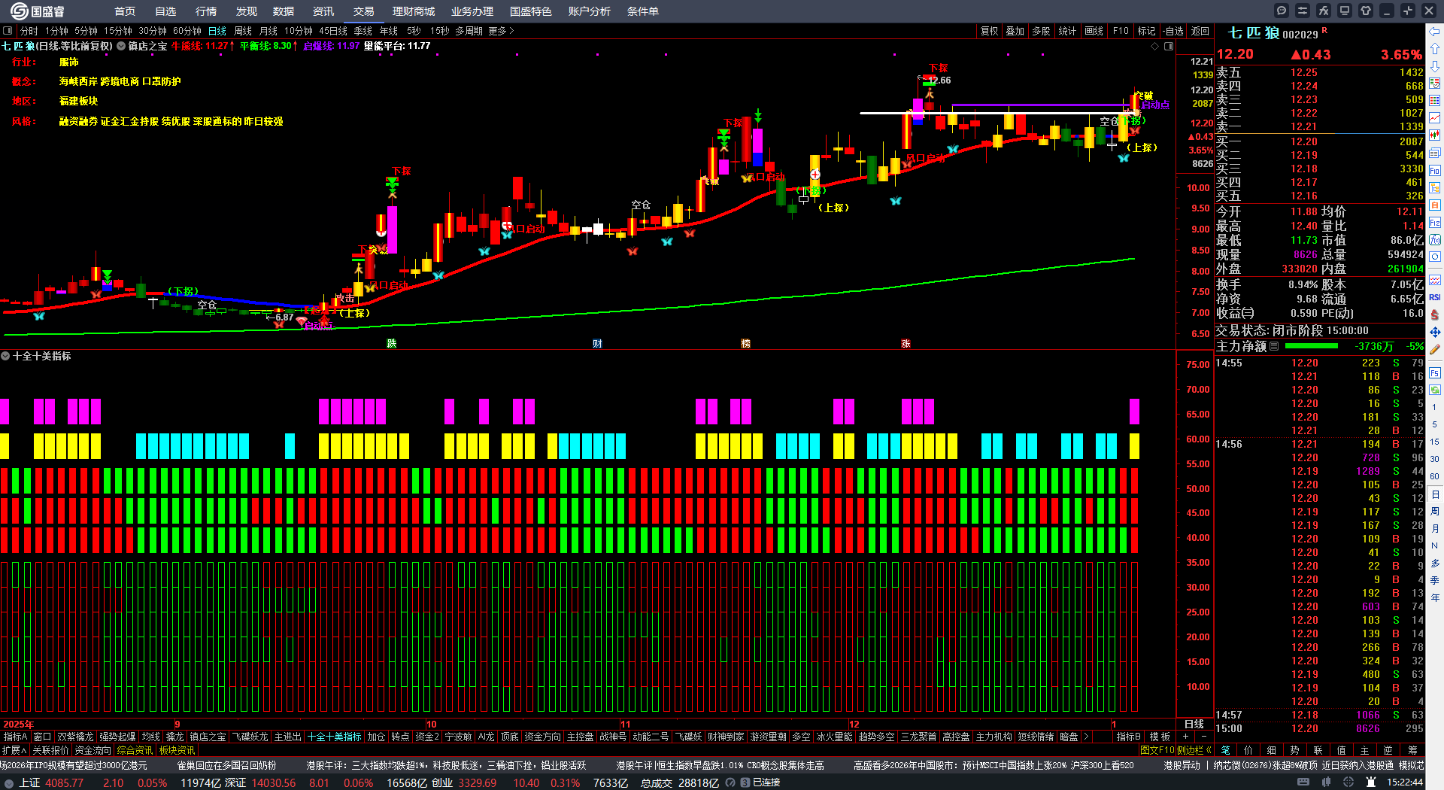Open the 交易 menu
The height and width of the screenshot is (790, 1444).
364,11
